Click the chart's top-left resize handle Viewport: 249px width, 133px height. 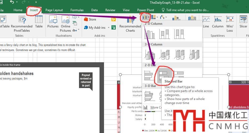click(120, 74)
